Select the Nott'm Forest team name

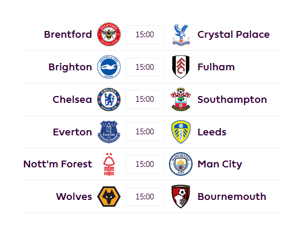pyautogui.click(x=58, y=164)
